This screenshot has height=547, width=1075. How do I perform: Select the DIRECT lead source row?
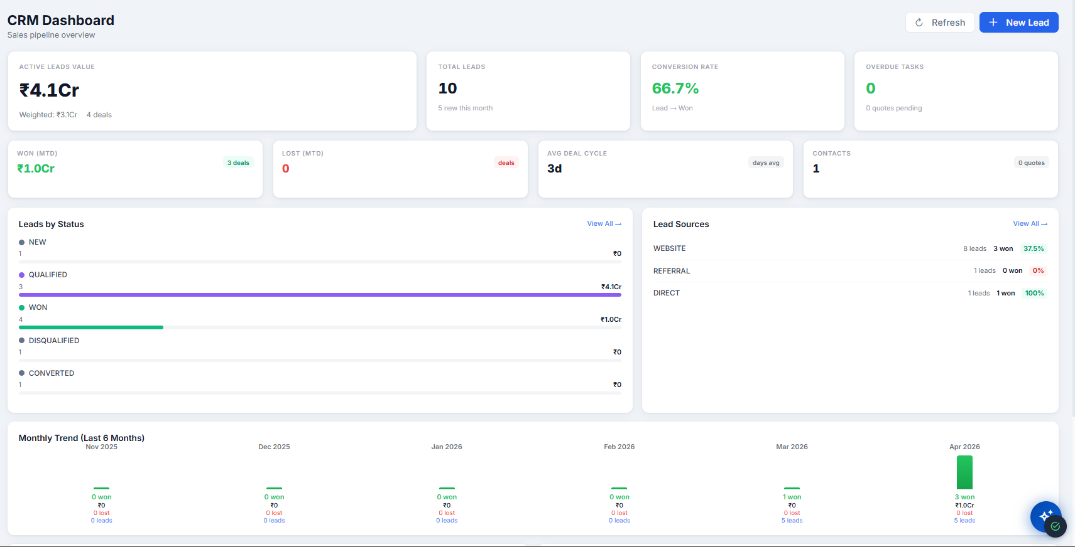tap(850, 293)
